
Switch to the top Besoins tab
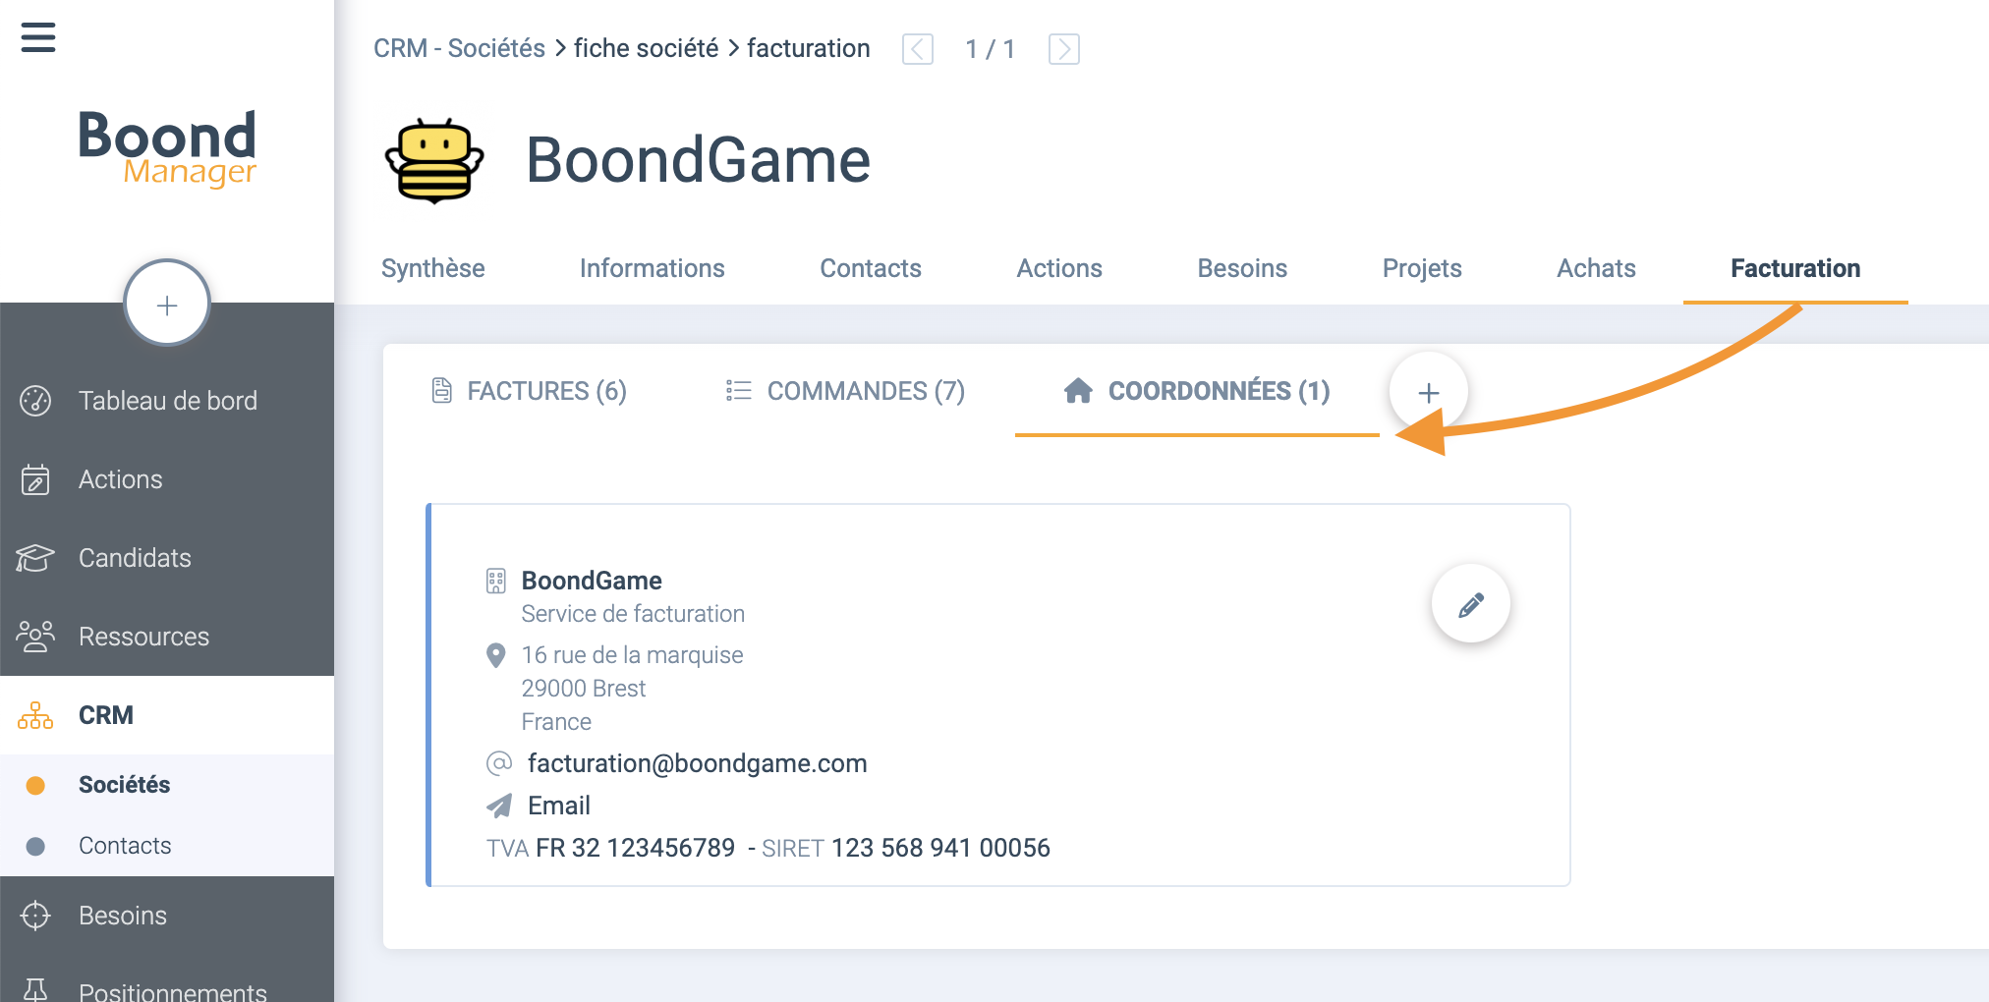(1242, 268)
